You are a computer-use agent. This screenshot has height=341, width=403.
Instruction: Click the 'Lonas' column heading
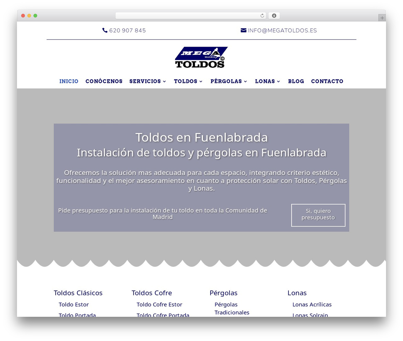click(x=297, y=293)
